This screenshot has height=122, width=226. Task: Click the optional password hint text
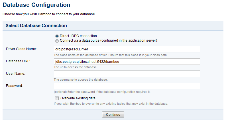(102, 92)
